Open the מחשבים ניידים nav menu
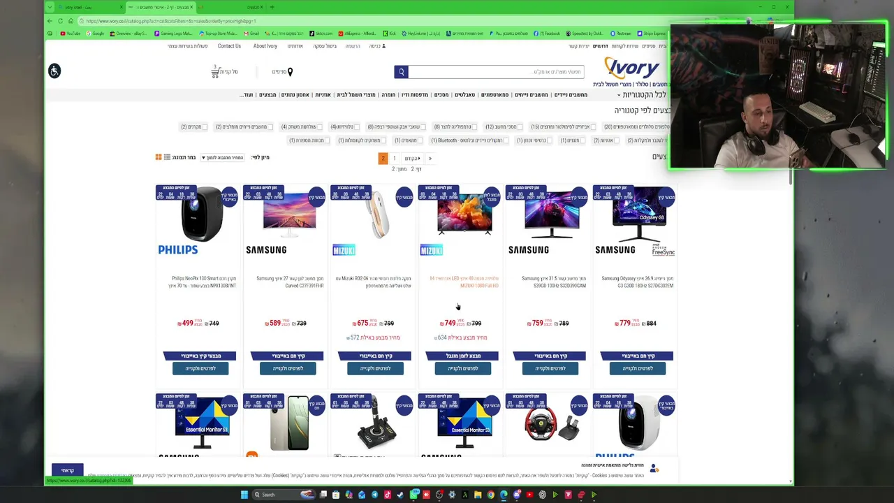The height and width of the screenshot is (503, 894). click(571, 95)
